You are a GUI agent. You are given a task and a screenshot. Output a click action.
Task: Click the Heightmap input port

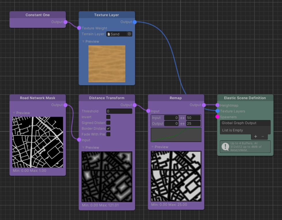coord(217,105)
